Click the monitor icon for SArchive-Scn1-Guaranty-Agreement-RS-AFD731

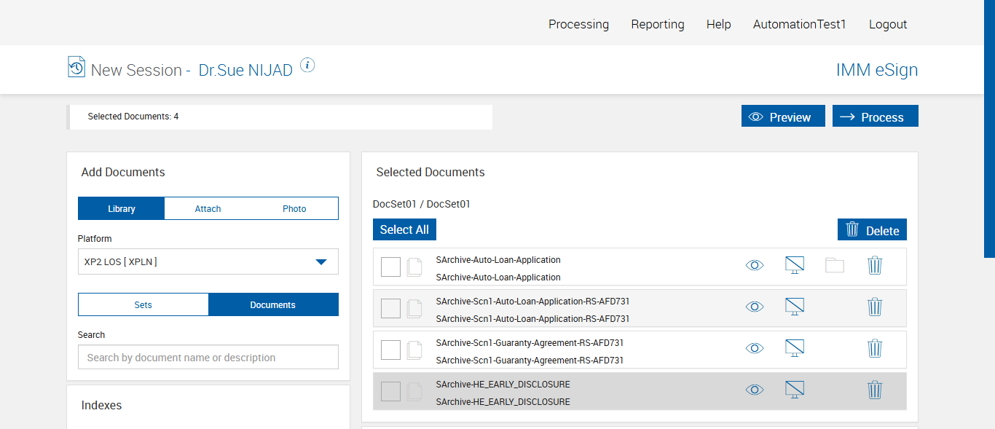tap(795, 348)
